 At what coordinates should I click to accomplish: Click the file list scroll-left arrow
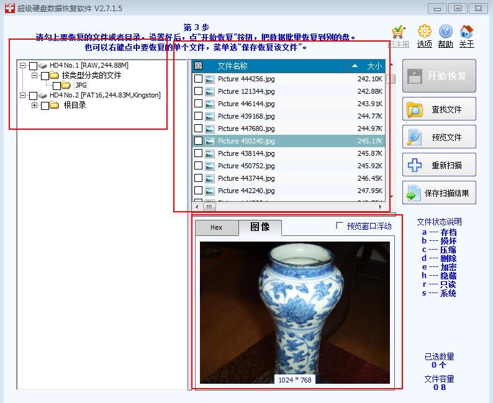tap(197, 207)
